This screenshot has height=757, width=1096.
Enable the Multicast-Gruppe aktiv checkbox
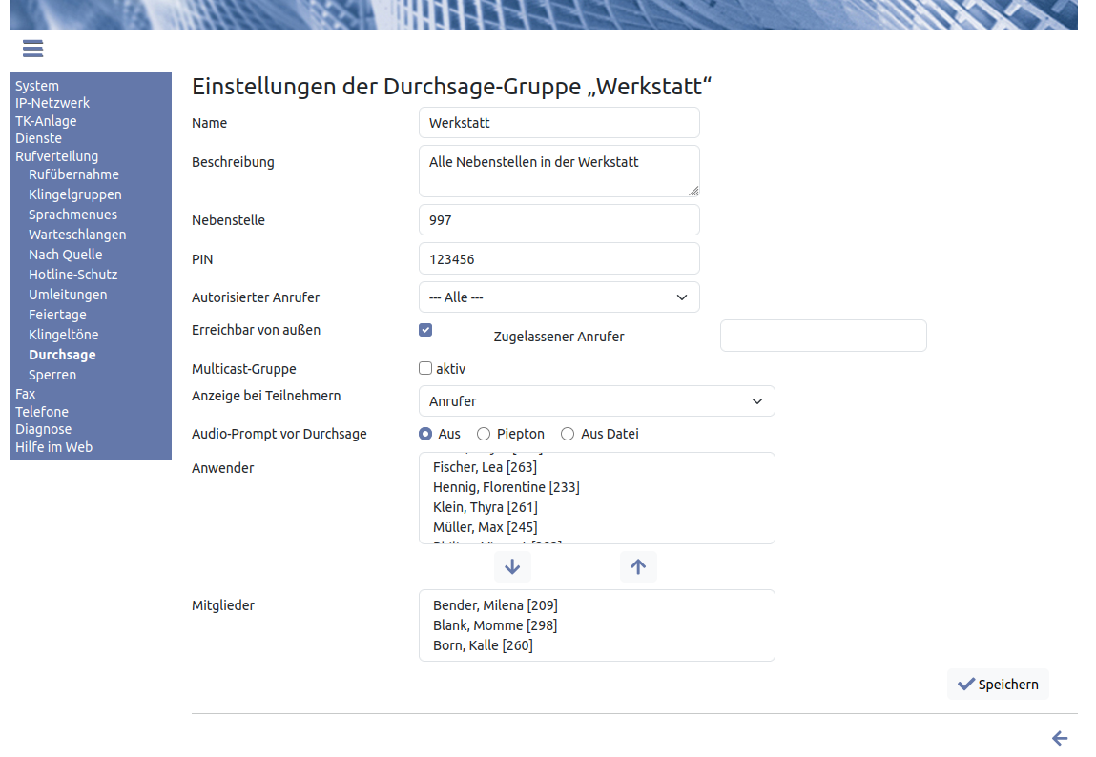point(425,368)
